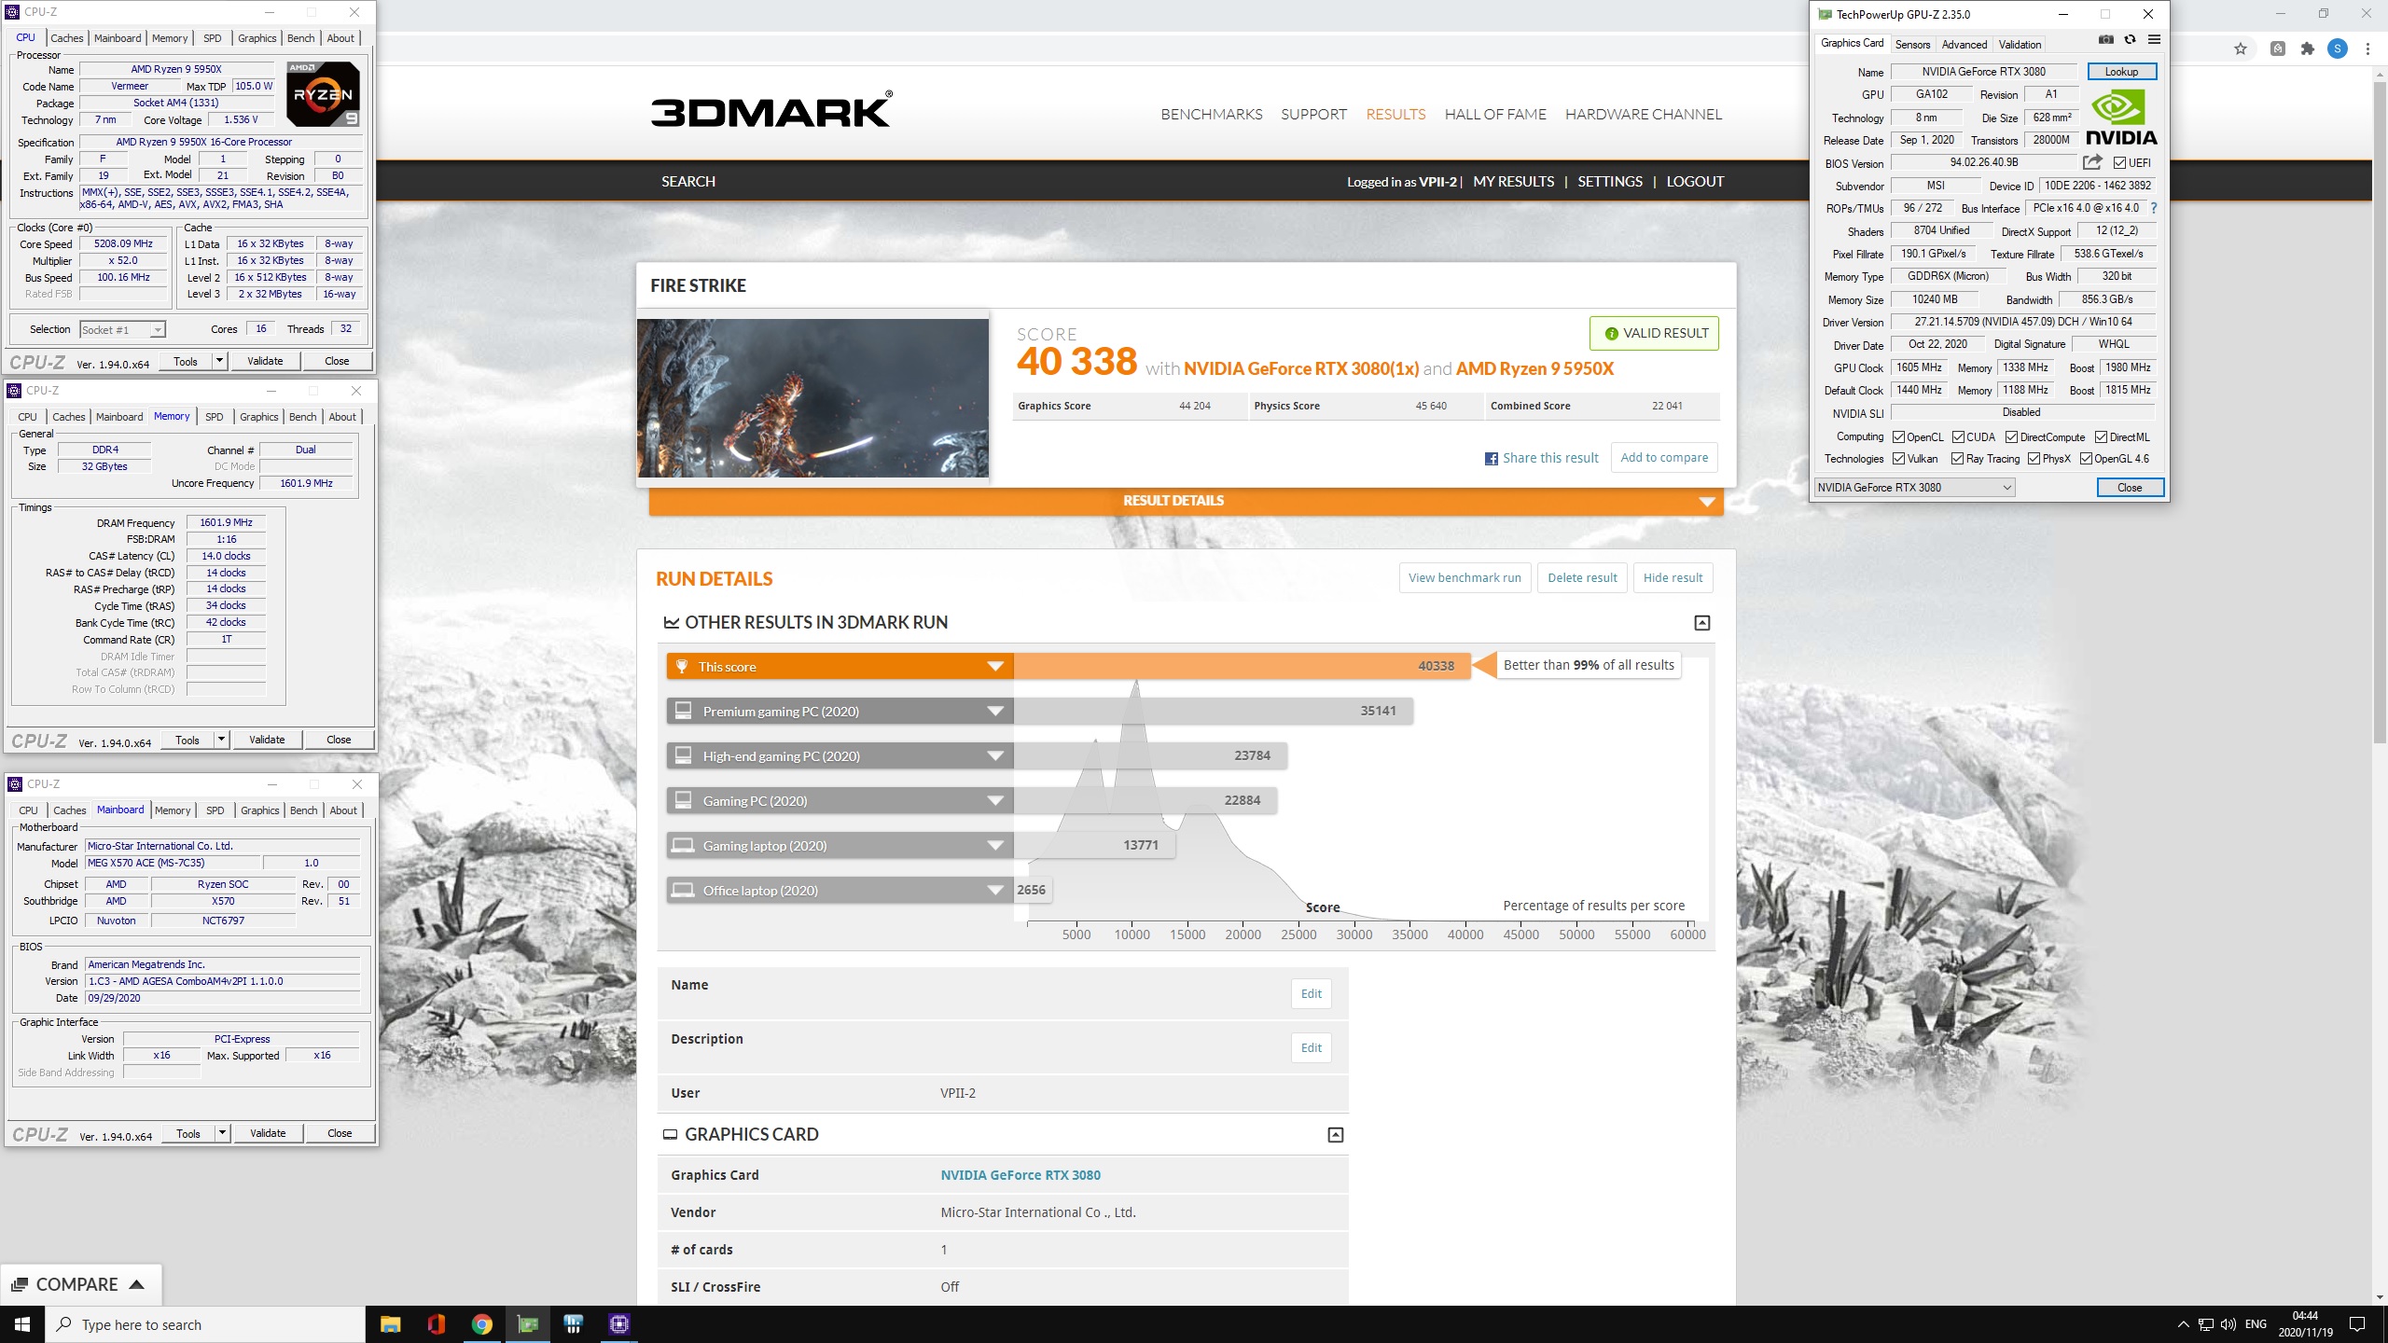Toggle the CUDA checkbox

[x=1958, y=437]
